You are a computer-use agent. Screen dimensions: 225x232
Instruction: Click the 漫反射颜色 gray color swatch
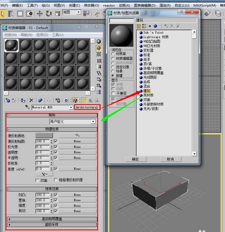click(44, 136)
